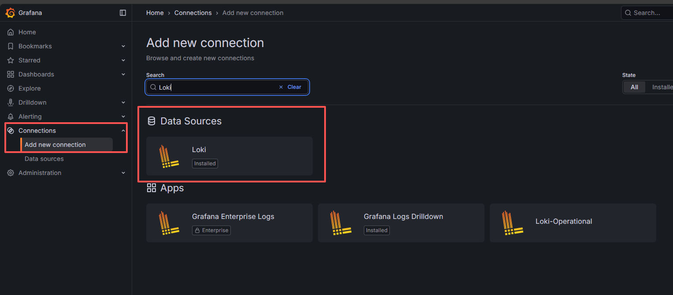
Task: Click the Home icon in sidebar
Action: (11, 32)
